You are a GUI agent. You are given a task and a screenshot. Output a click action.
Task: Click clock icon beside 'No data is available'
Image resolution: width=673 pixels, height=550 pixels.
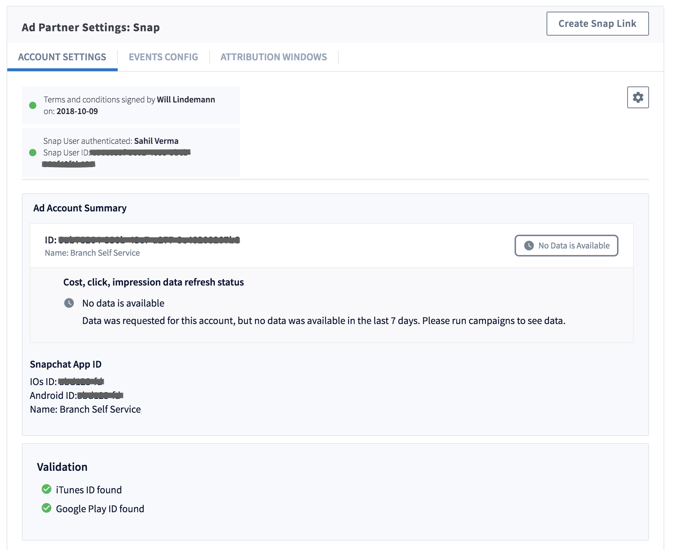69,303
